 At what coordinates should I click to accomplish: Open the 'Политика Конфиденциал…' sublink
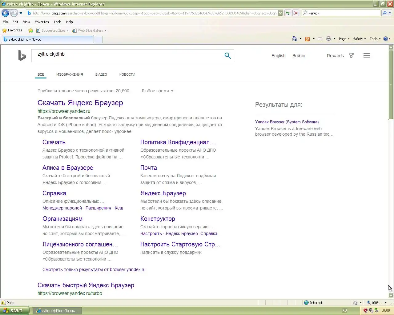pyautogui.click(x=178, y=142)
